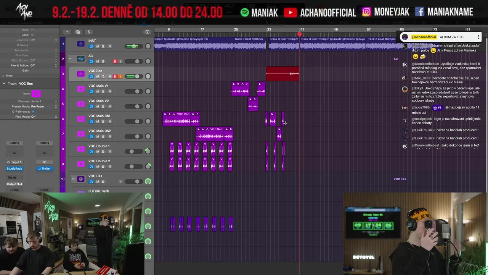Click EQ on the left channel strip
The image size is (488, 275).
coord(14,153)
